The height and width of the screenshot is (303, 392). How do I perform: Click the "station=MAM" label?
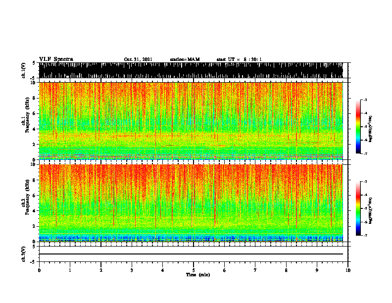click(185, 59)
